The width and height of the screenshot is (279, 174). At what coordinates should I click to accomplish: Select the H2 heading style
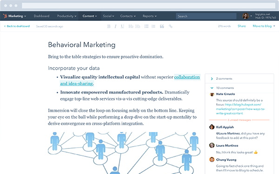point(131,26)
